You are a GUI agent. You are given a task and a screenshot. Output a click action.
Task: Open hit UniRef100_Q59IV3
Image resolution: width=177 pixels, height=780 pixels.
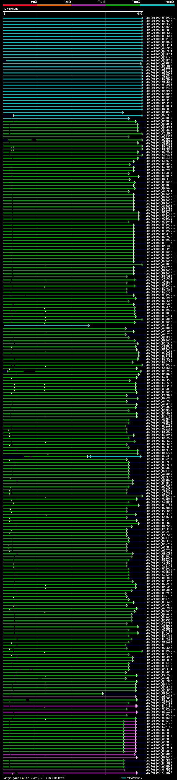pos(159,58)
